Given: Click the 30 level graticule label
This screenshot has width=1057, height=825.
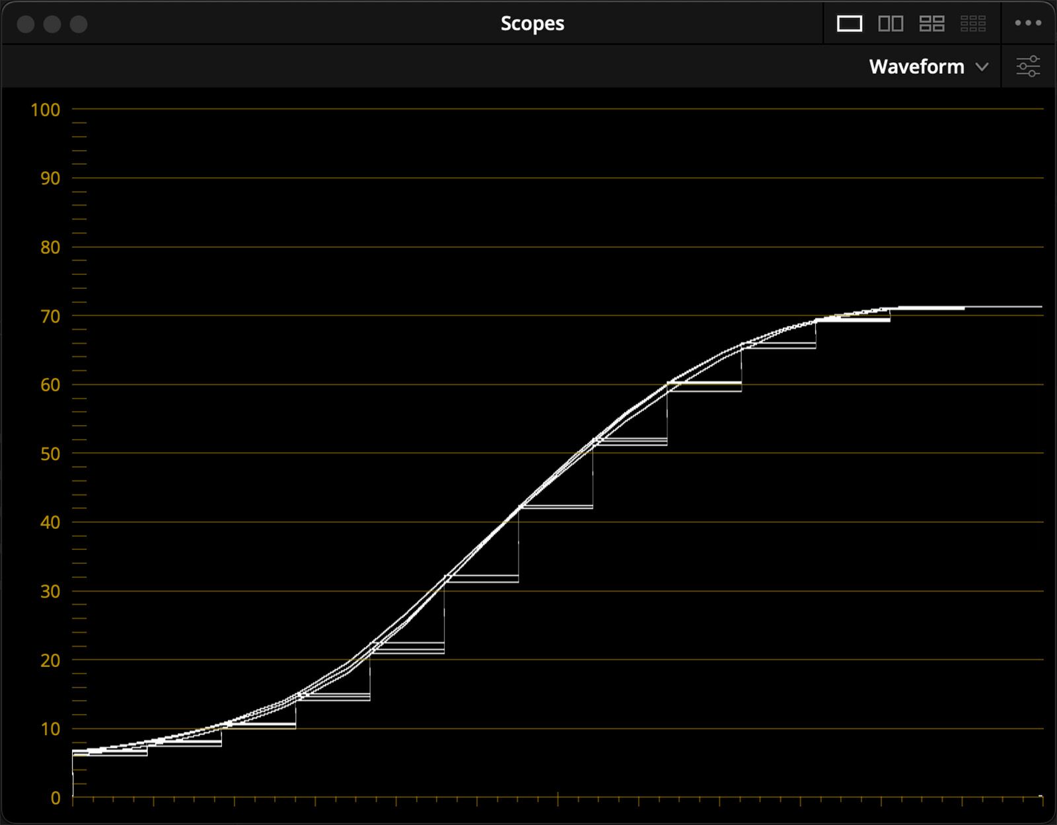Looking at the screenshot, I should pos(50,592).
